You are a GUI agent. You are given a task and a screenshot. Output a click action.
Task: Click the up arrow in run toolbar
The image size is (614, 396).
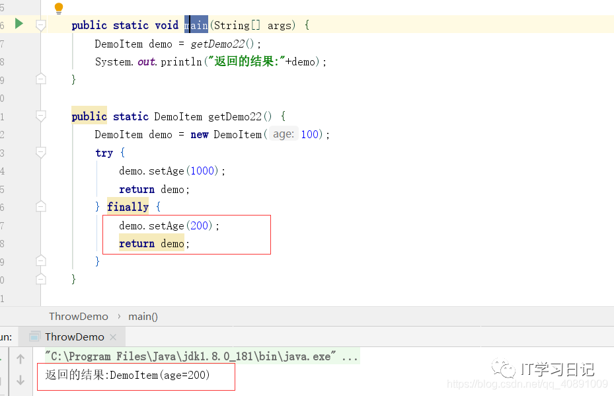click(20, 359)
